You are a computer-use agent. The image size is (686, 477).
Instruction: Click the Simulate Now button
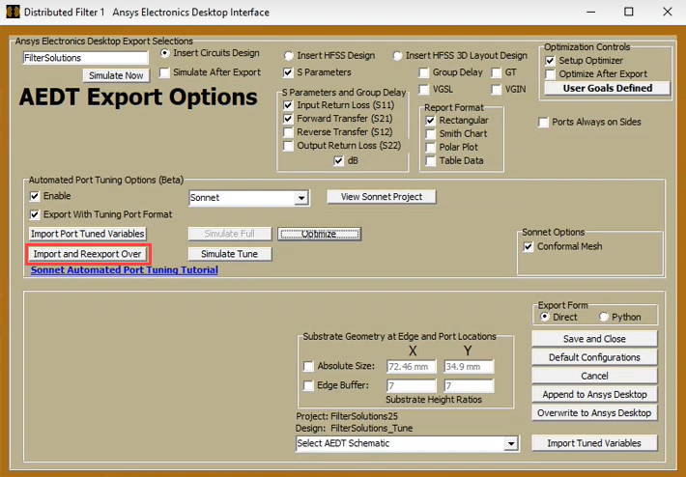[116, 75]
